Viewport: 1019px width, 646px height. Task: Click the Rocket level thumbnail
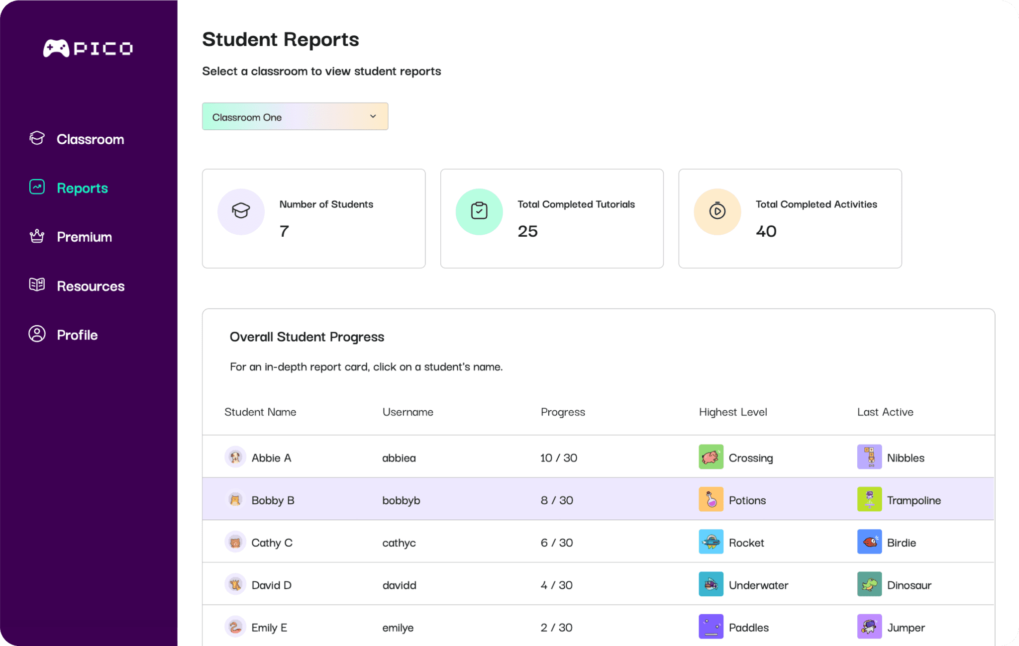point(711,542)
